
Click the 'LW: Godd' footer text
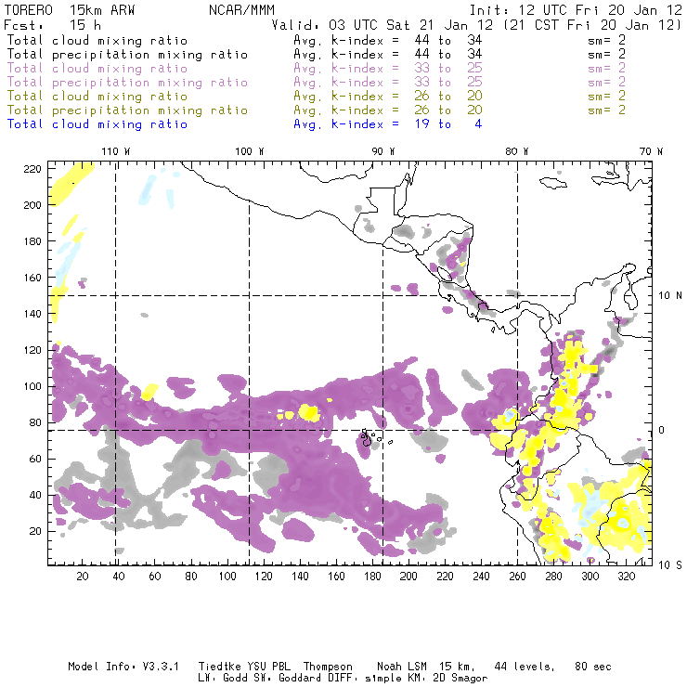click(x=223, y=679)
